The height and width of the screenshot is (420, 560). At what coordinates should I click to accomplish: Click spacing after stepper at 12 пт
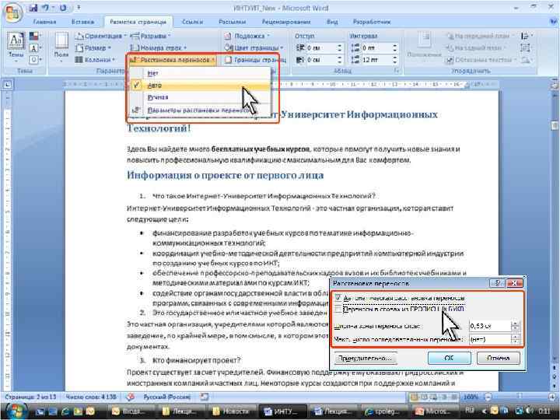pyautogui.click(x=394, y=60)
